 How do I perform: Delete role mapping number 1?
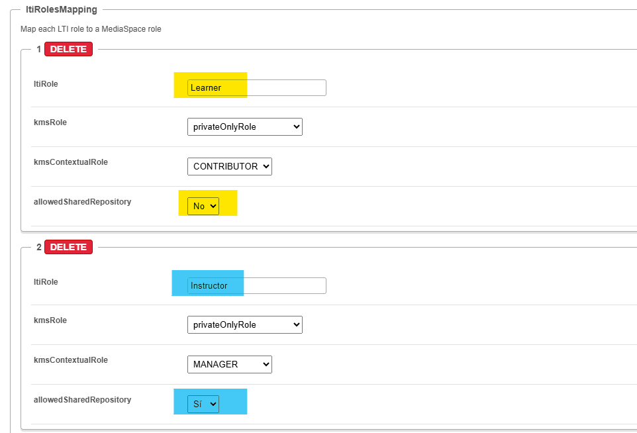pyautogui.click(x=68, y=49)
